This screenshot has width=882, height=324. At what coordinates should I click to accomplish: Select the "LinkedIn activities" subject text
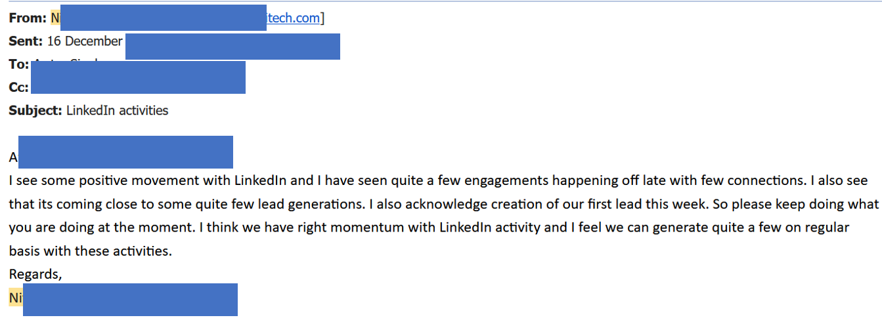(x=117, y=110)
